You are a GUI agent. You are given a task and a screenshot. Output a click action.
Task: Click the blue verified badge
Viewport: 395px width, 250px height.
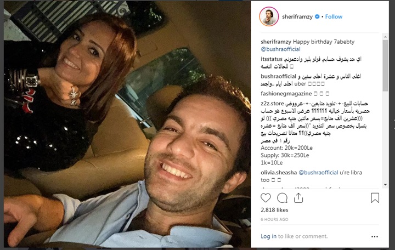pyautogui.click(x=317, y=16)
